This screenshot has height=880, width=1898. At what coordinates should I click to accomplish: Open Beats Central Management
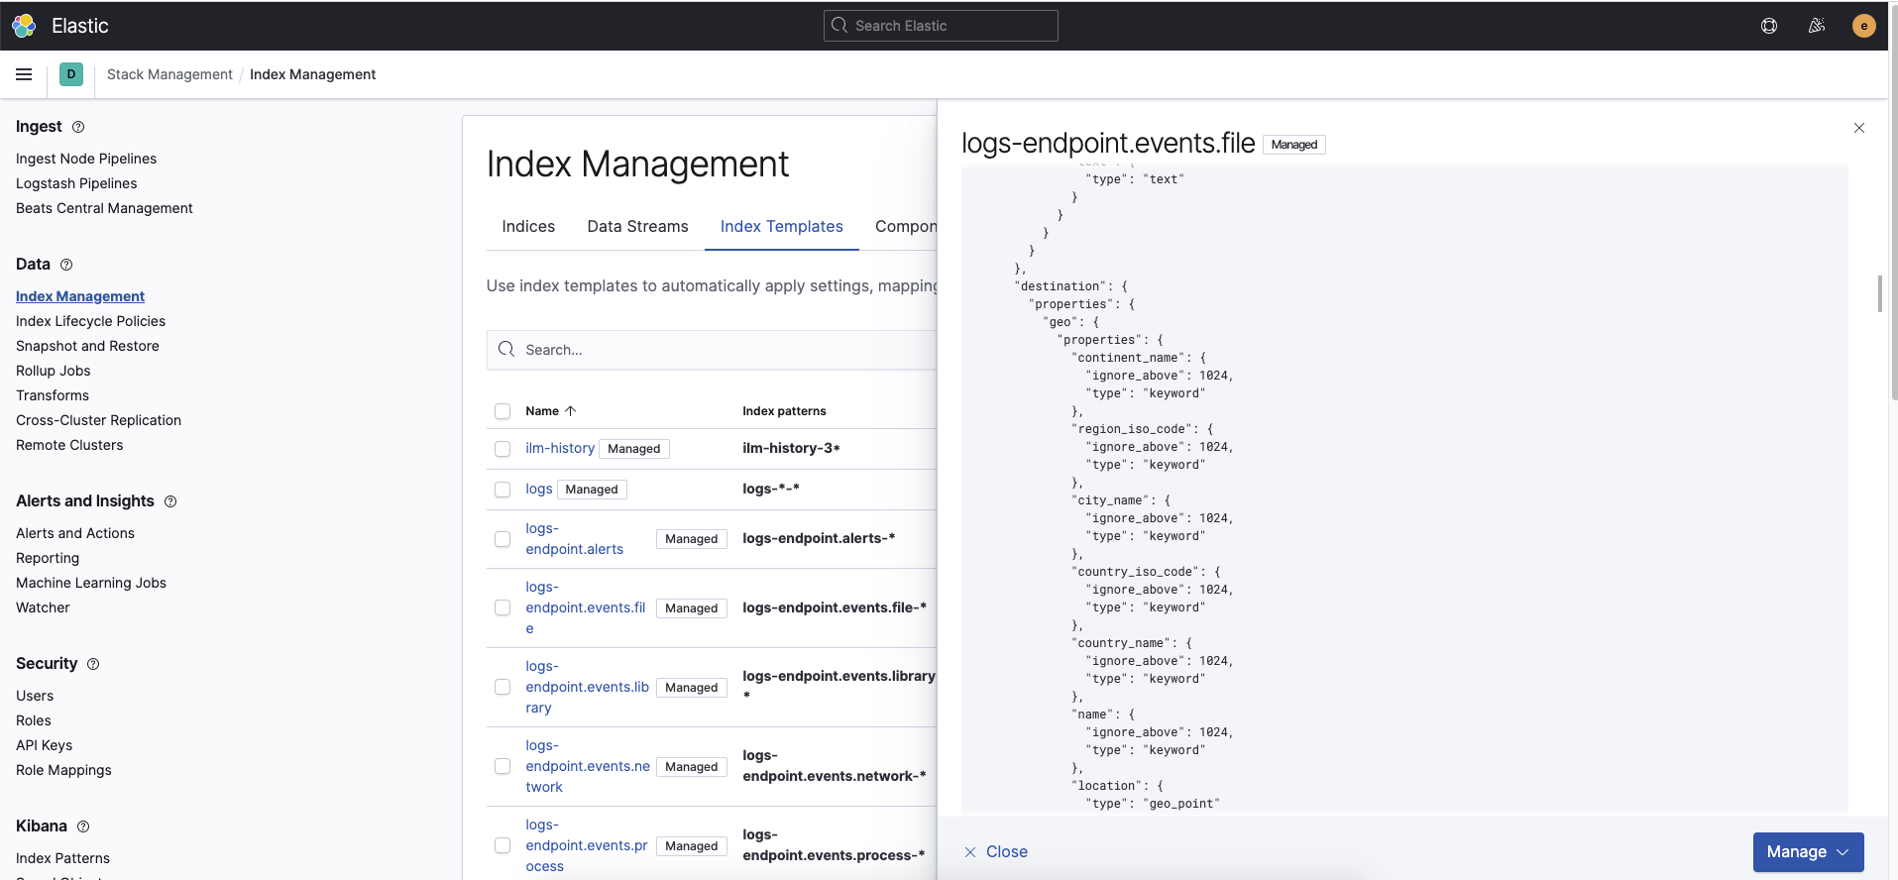104,208
